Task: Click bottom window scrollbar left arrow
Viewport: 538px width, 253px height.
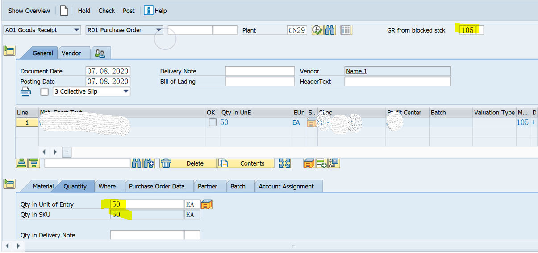Action: pos(8,245)
